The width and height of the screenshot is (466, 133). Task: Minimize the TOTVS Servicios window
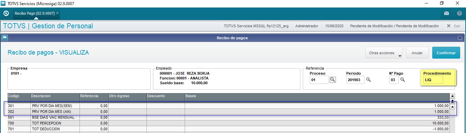(x=426, y=3)
